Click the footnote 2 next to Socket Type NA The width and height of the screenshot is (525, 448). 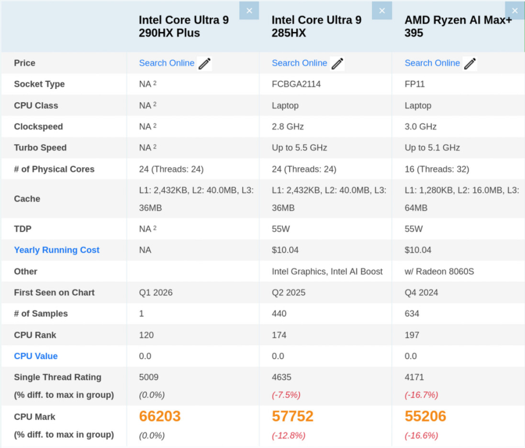(155, 82)
